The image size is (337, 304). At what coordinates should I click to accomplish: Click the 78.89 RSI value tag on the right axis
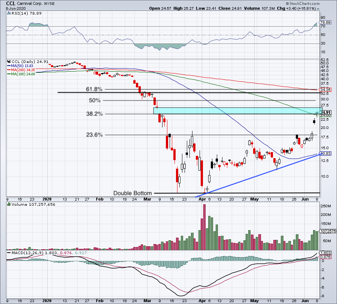point(325,22)
